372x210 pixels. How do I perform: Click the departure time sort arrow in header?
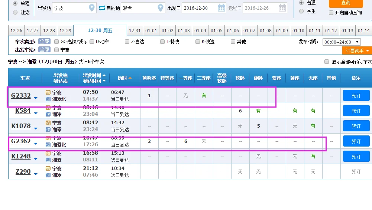coord(104,75)
